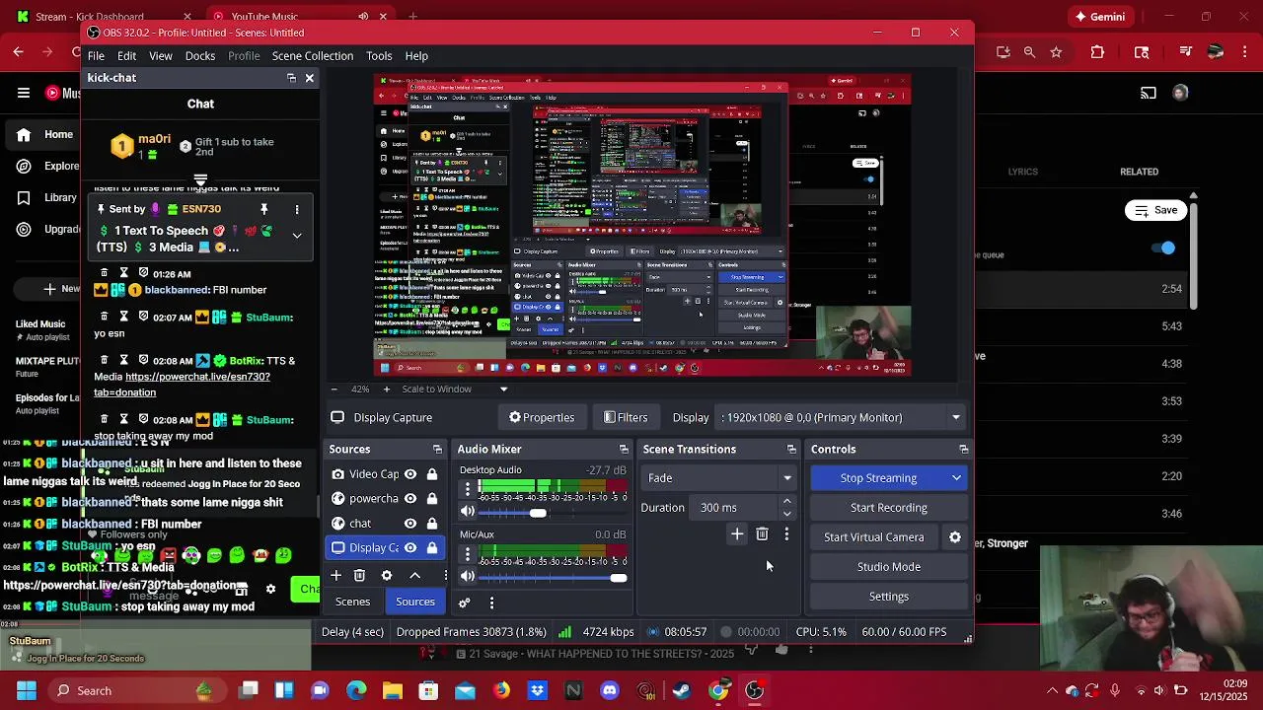
Task: Open the Mic/Aux three-dot options
Action: [x=468, y=555]
